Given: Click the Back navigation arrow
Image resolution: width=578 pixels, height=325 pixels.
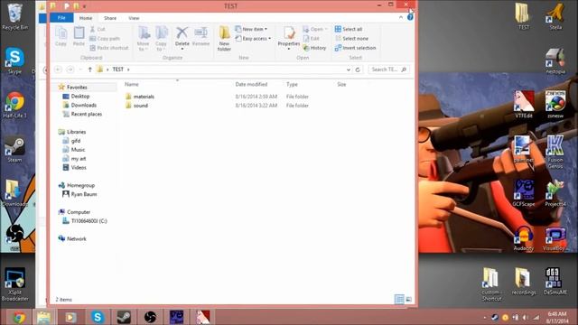Looking at the screenshot, I should click(58, 70).
